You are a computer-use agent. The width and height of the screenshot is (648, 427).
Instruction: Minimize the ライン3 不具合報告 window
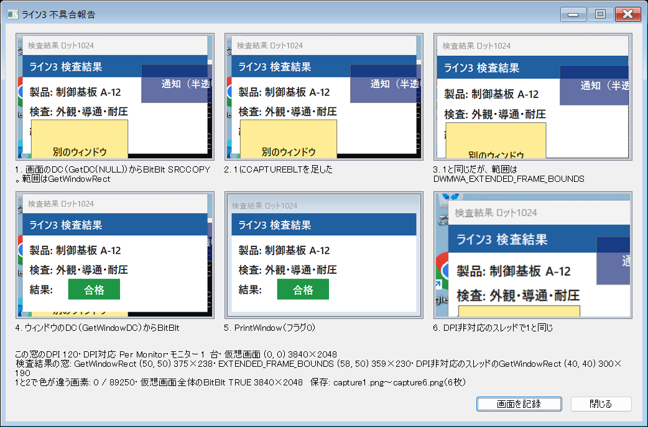[x=573, y=14]
